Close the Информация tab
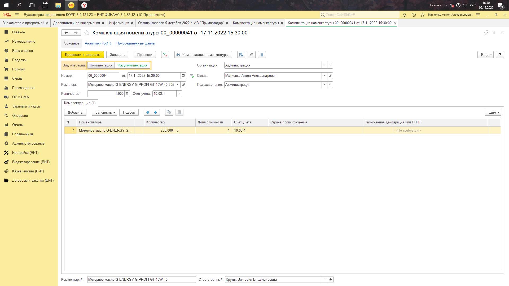 (x=132, y=23)
